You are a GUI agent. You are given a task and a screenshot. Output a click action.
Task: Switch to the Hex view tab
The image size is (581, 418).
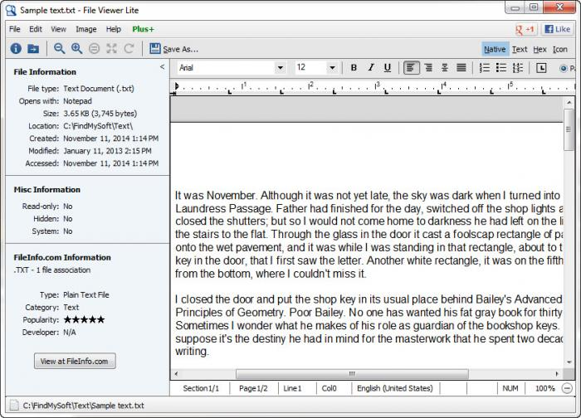[539, 49]
